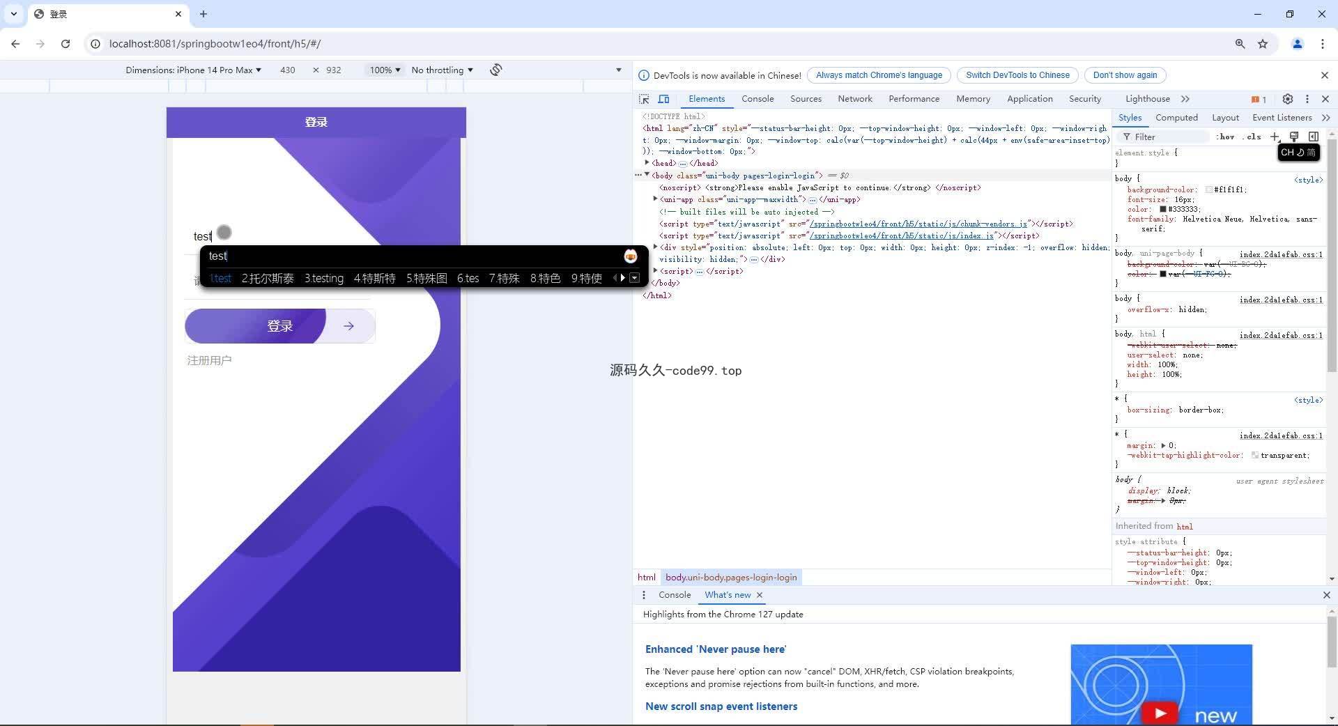Click the 注册用户 register link
1338x726 pixels.
tap(209, 360)
